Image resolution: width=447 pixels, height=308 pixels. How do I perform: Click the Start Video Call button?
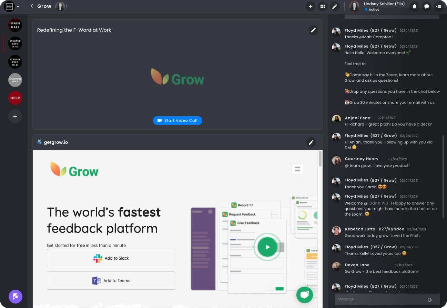point(177,120)
